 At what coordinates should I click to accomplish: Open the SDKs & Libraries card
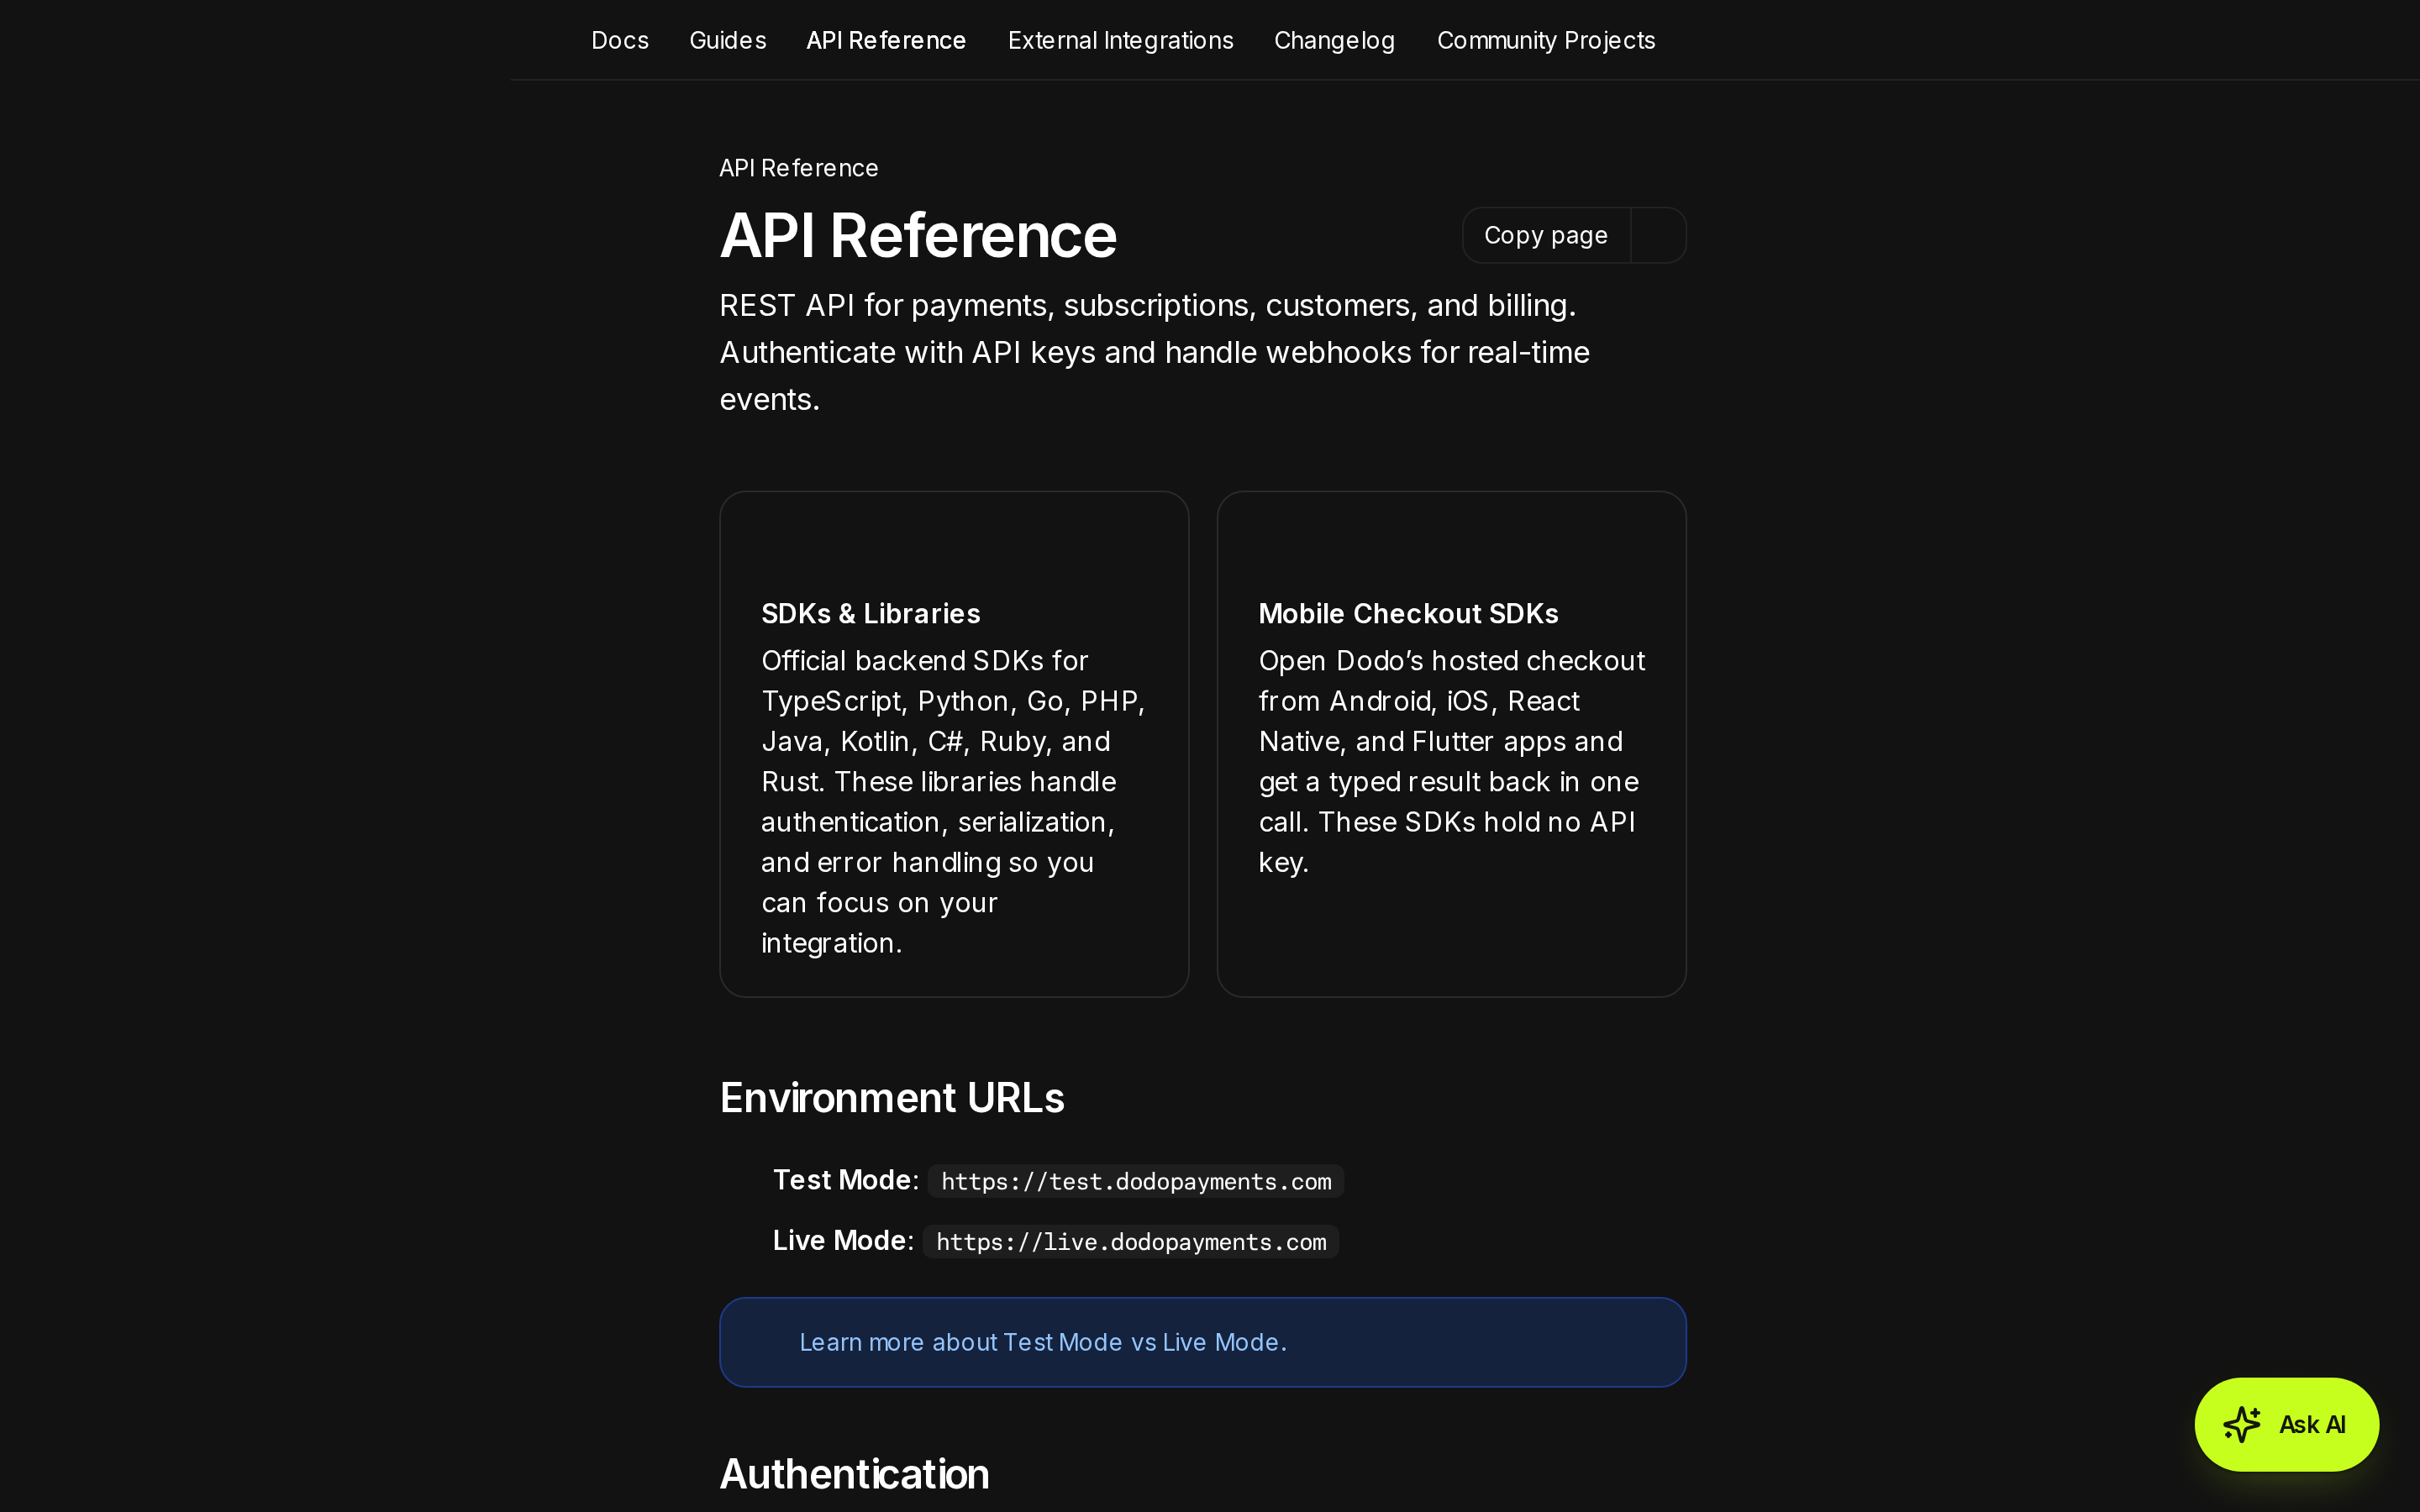pos(954,743)
